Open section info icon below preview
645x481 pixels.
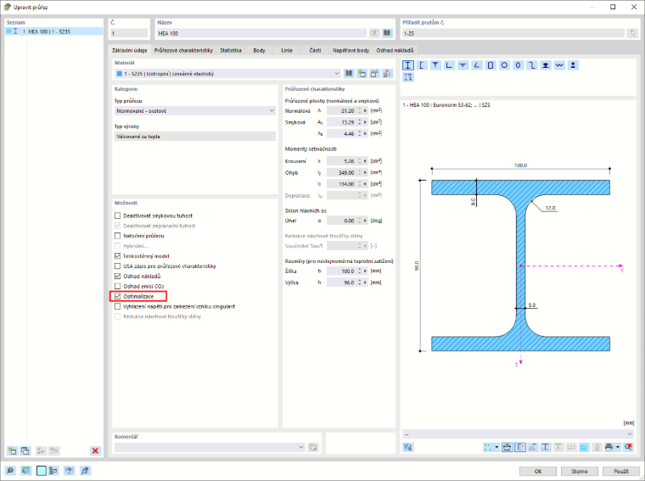(x=408, y=447)
